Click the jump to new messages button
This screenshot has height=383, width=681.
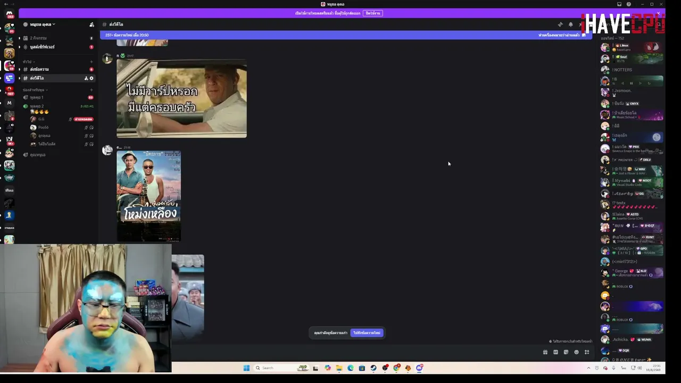(367, 333)
